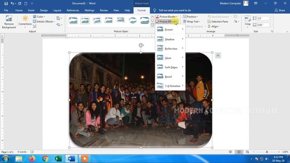Viewport: 290px width, 163px height.
Task: Open Excel from the taskbar
Action: click(x=58, y=159)
